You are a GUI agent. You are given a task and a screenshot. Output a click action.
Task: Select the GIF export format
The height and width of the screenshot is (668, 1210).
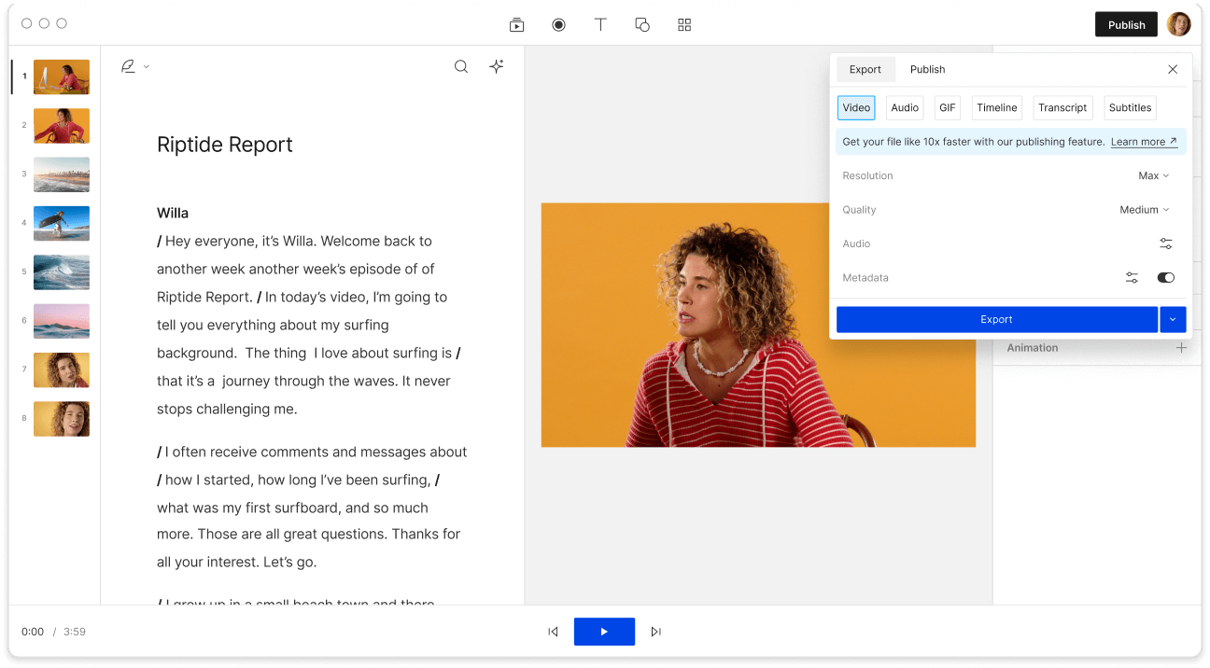click(948, 107)
